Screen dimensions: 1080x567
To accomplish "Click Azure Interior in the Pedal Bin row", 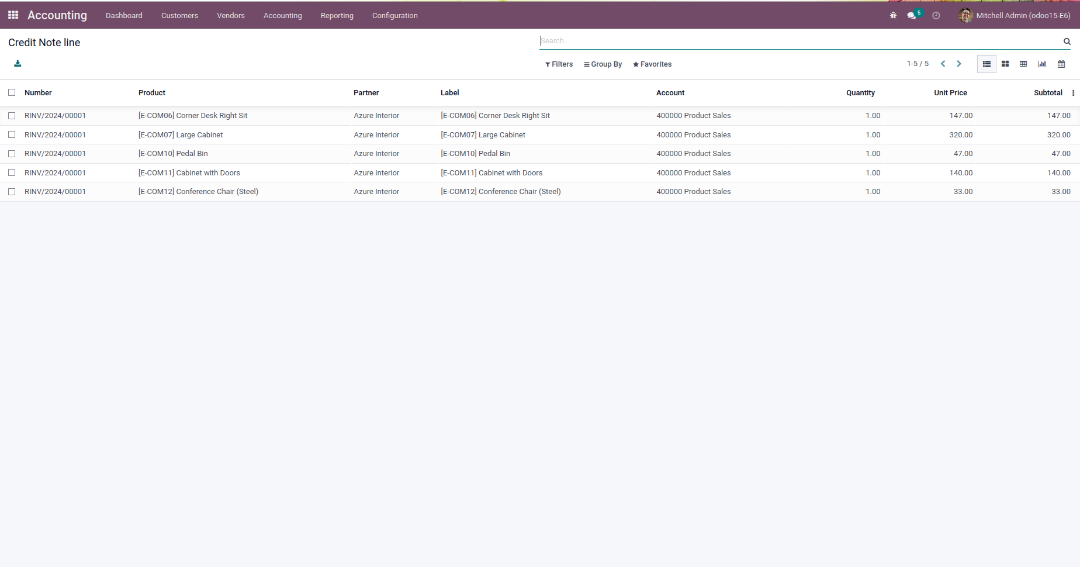I will 376,154.
